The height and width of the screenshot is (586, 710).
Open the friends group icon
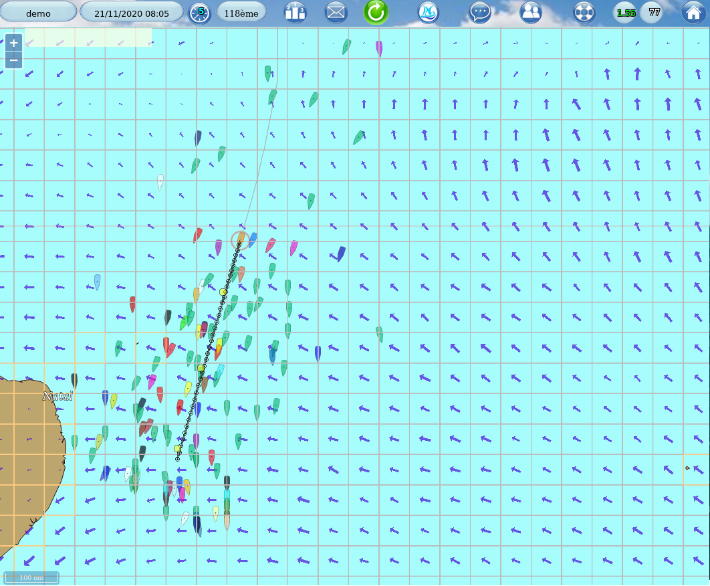(531, 13)
